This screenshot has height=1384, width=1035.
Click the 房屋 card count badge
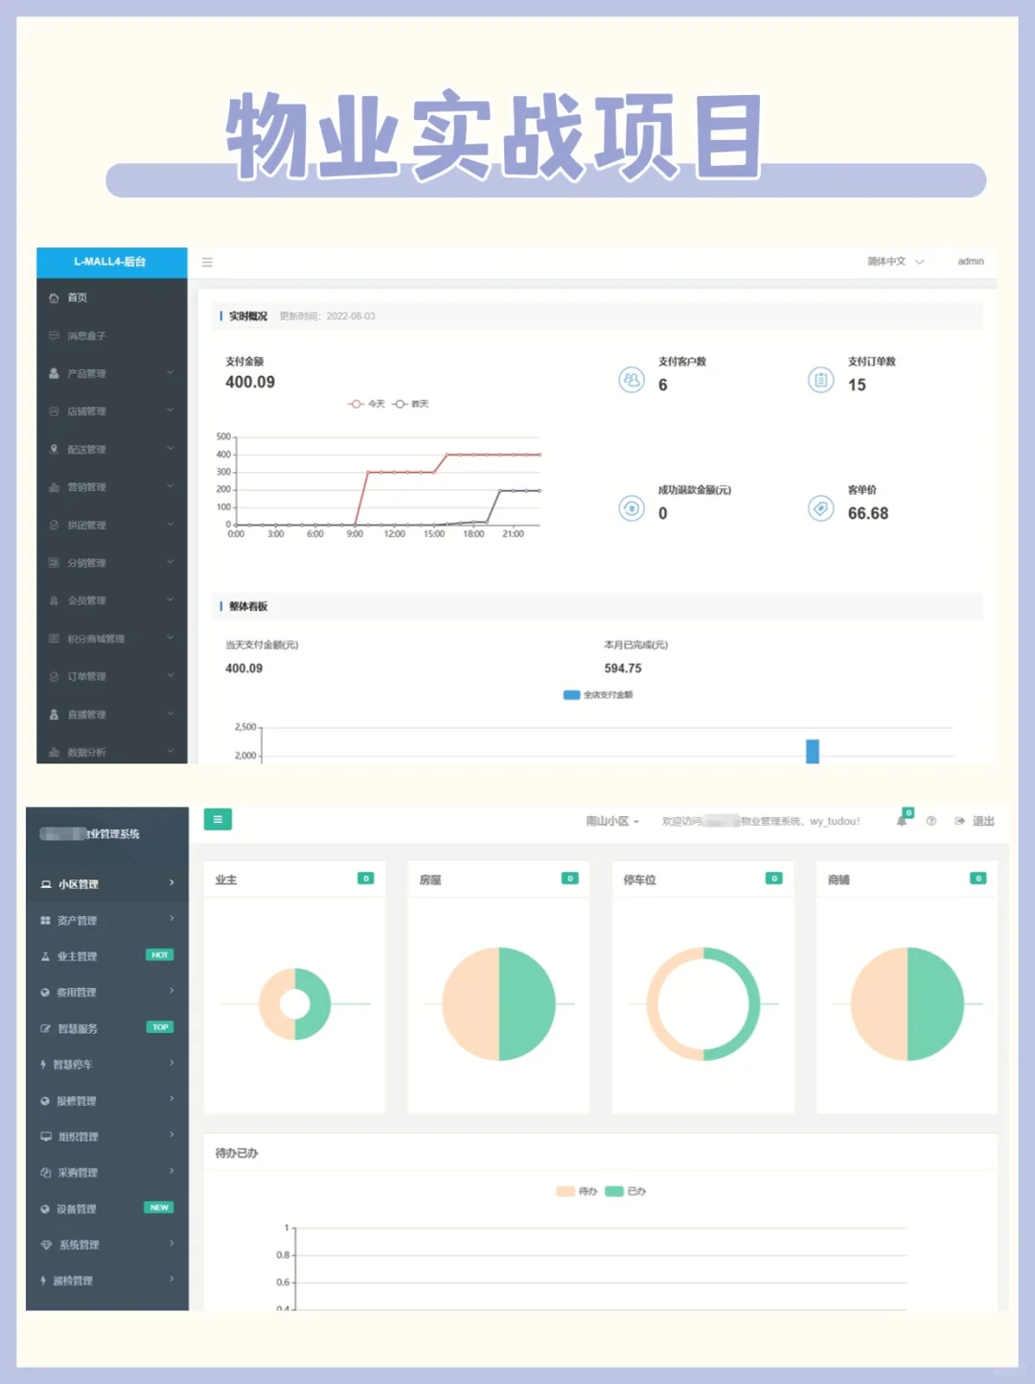(570, 879)
